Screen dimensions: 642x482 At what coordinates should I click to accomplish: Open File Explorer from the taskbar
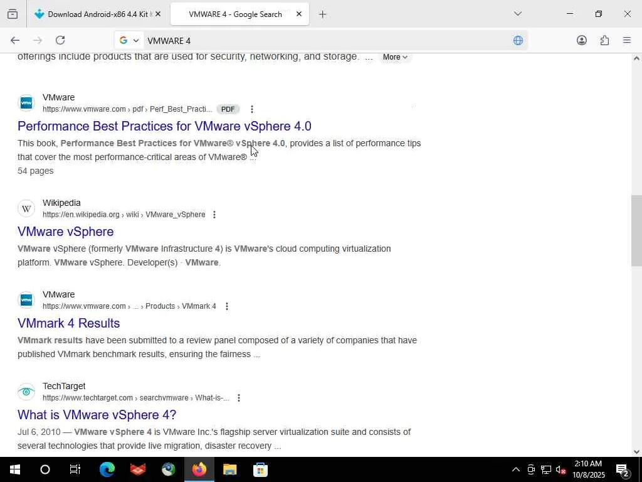pyautogui.click(x=229, y=469)
